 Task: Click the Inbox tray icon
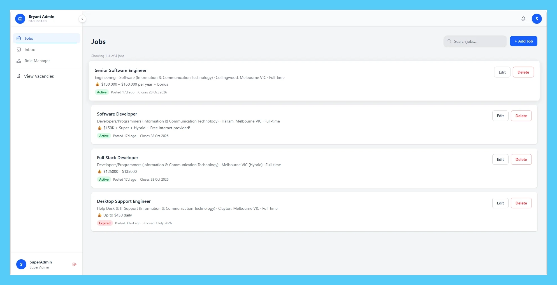19,50
